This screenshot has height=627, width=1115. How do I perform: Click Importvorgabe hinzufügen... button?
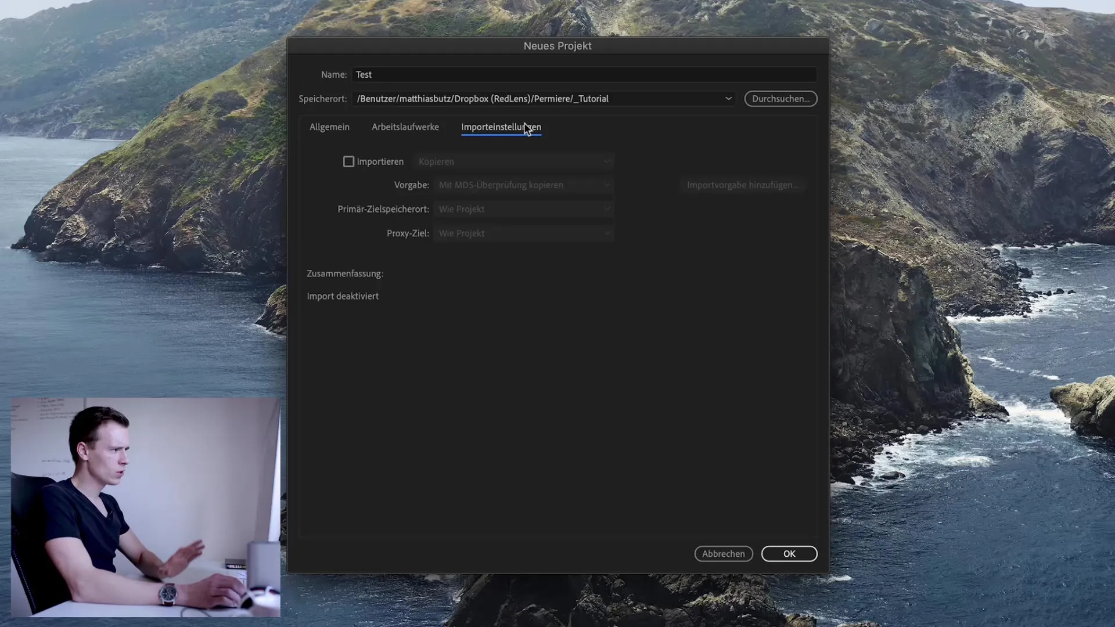pyautogui.click(x=743, y=185)
